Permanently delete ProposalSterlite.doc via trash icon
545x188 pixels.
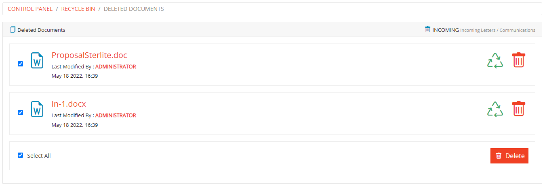518,60
